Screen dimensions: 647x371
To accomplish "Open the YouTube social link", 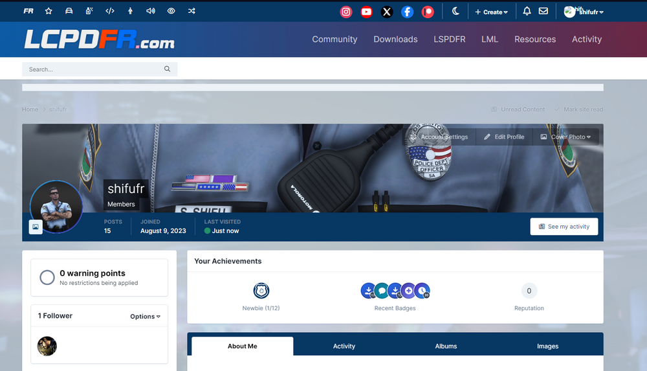I will [366, 12].
